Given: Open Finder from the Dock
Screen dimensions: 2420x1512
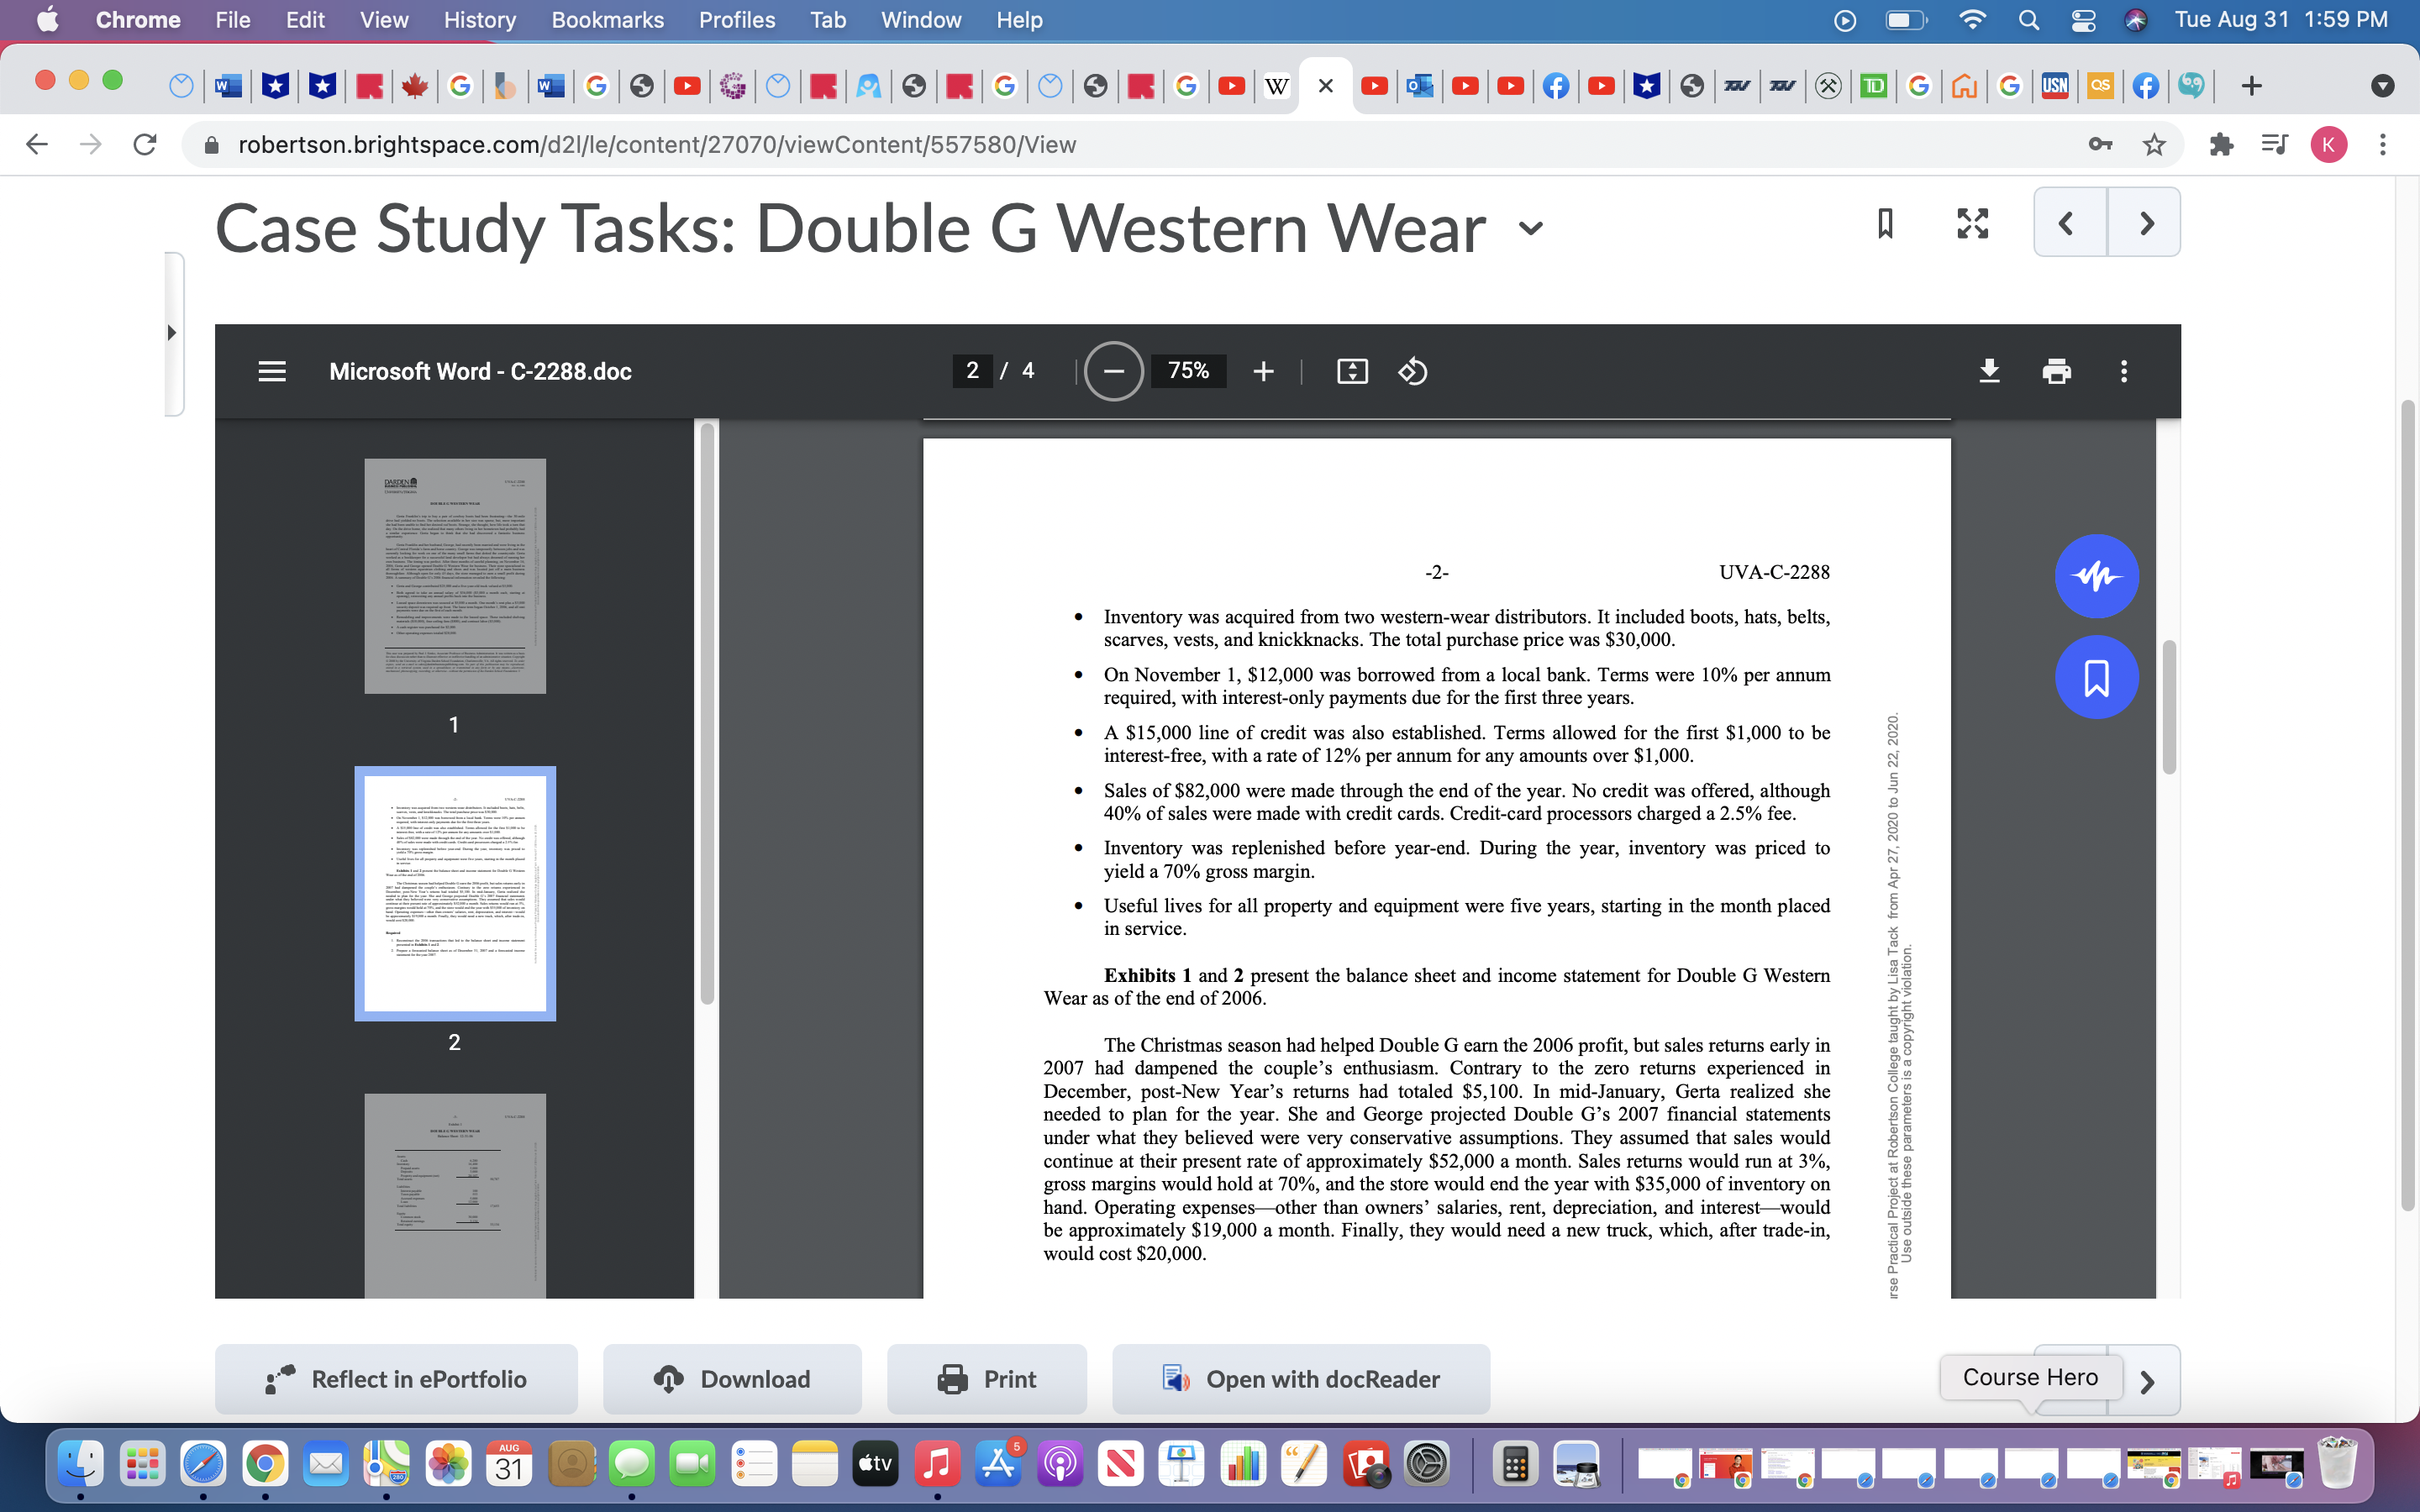Looking at the screenshot, I should pyautogui.click(x=80, y=1465).
